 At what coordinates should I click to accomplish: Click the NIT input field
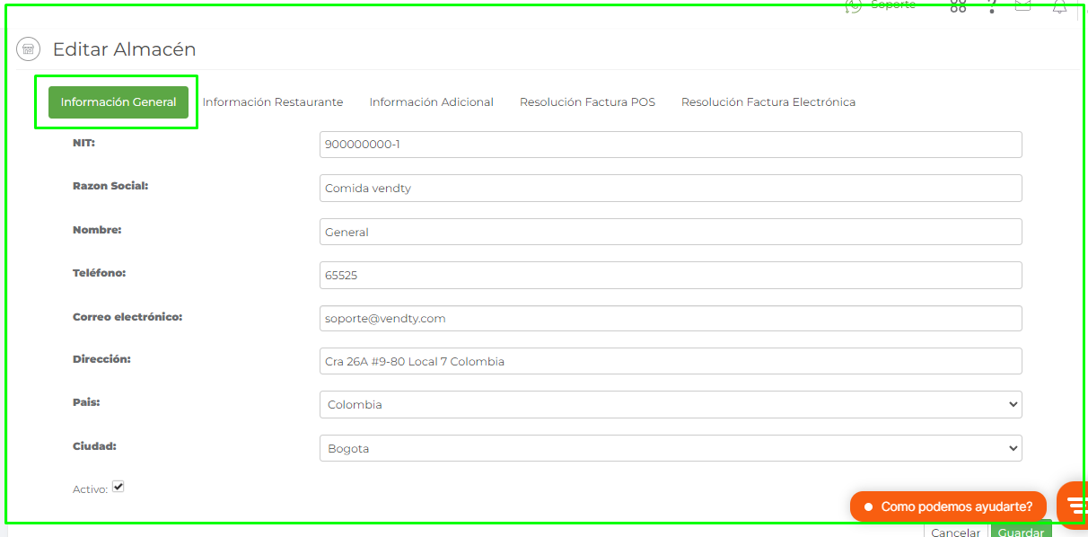tap(671, 145)
